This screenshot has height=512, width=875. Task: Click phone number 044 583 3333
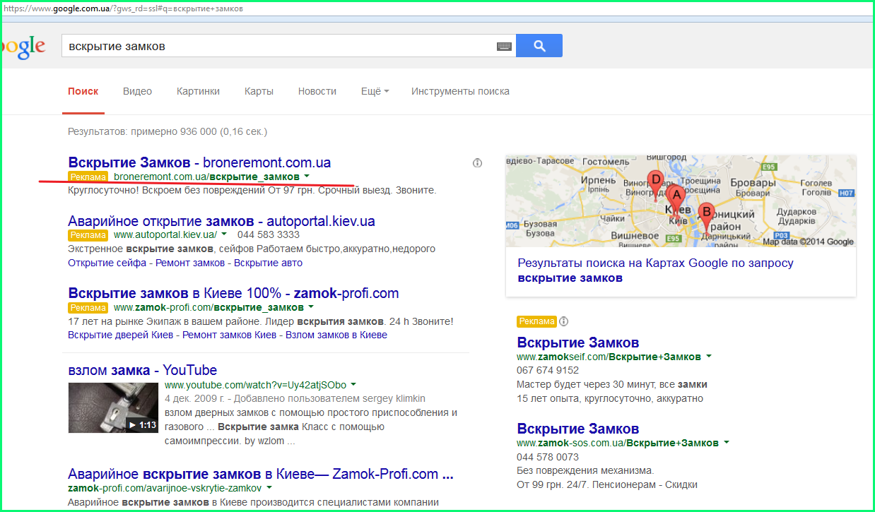[x=269, y=234]
